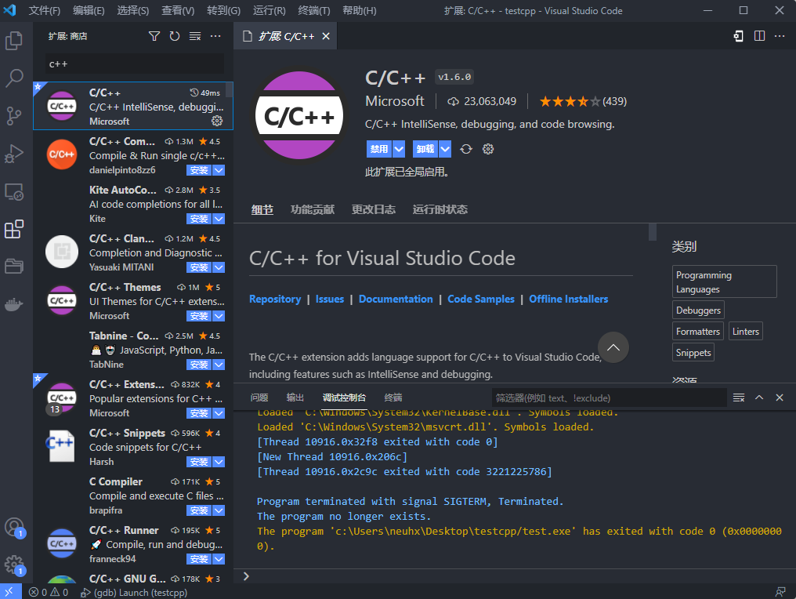Click the Debuggers category tag
The width and height of the screenshot is (796, 599).
(698, 310)
